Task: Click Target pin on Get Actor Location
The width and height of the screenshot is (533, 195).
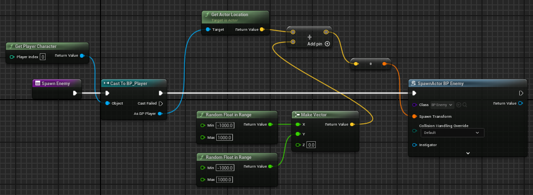Action: pyautogui.click(x=208, y=29)
